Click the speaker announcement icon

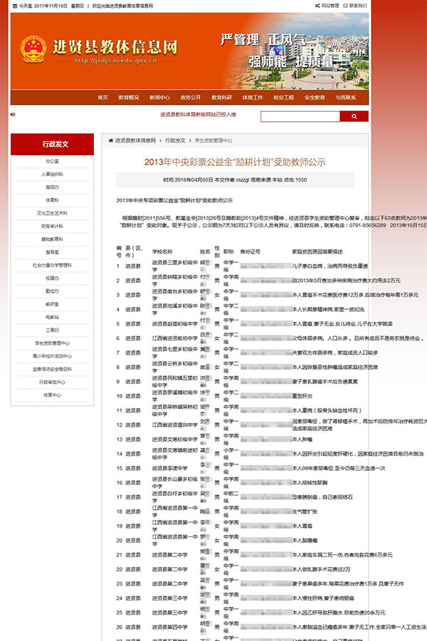13,115
